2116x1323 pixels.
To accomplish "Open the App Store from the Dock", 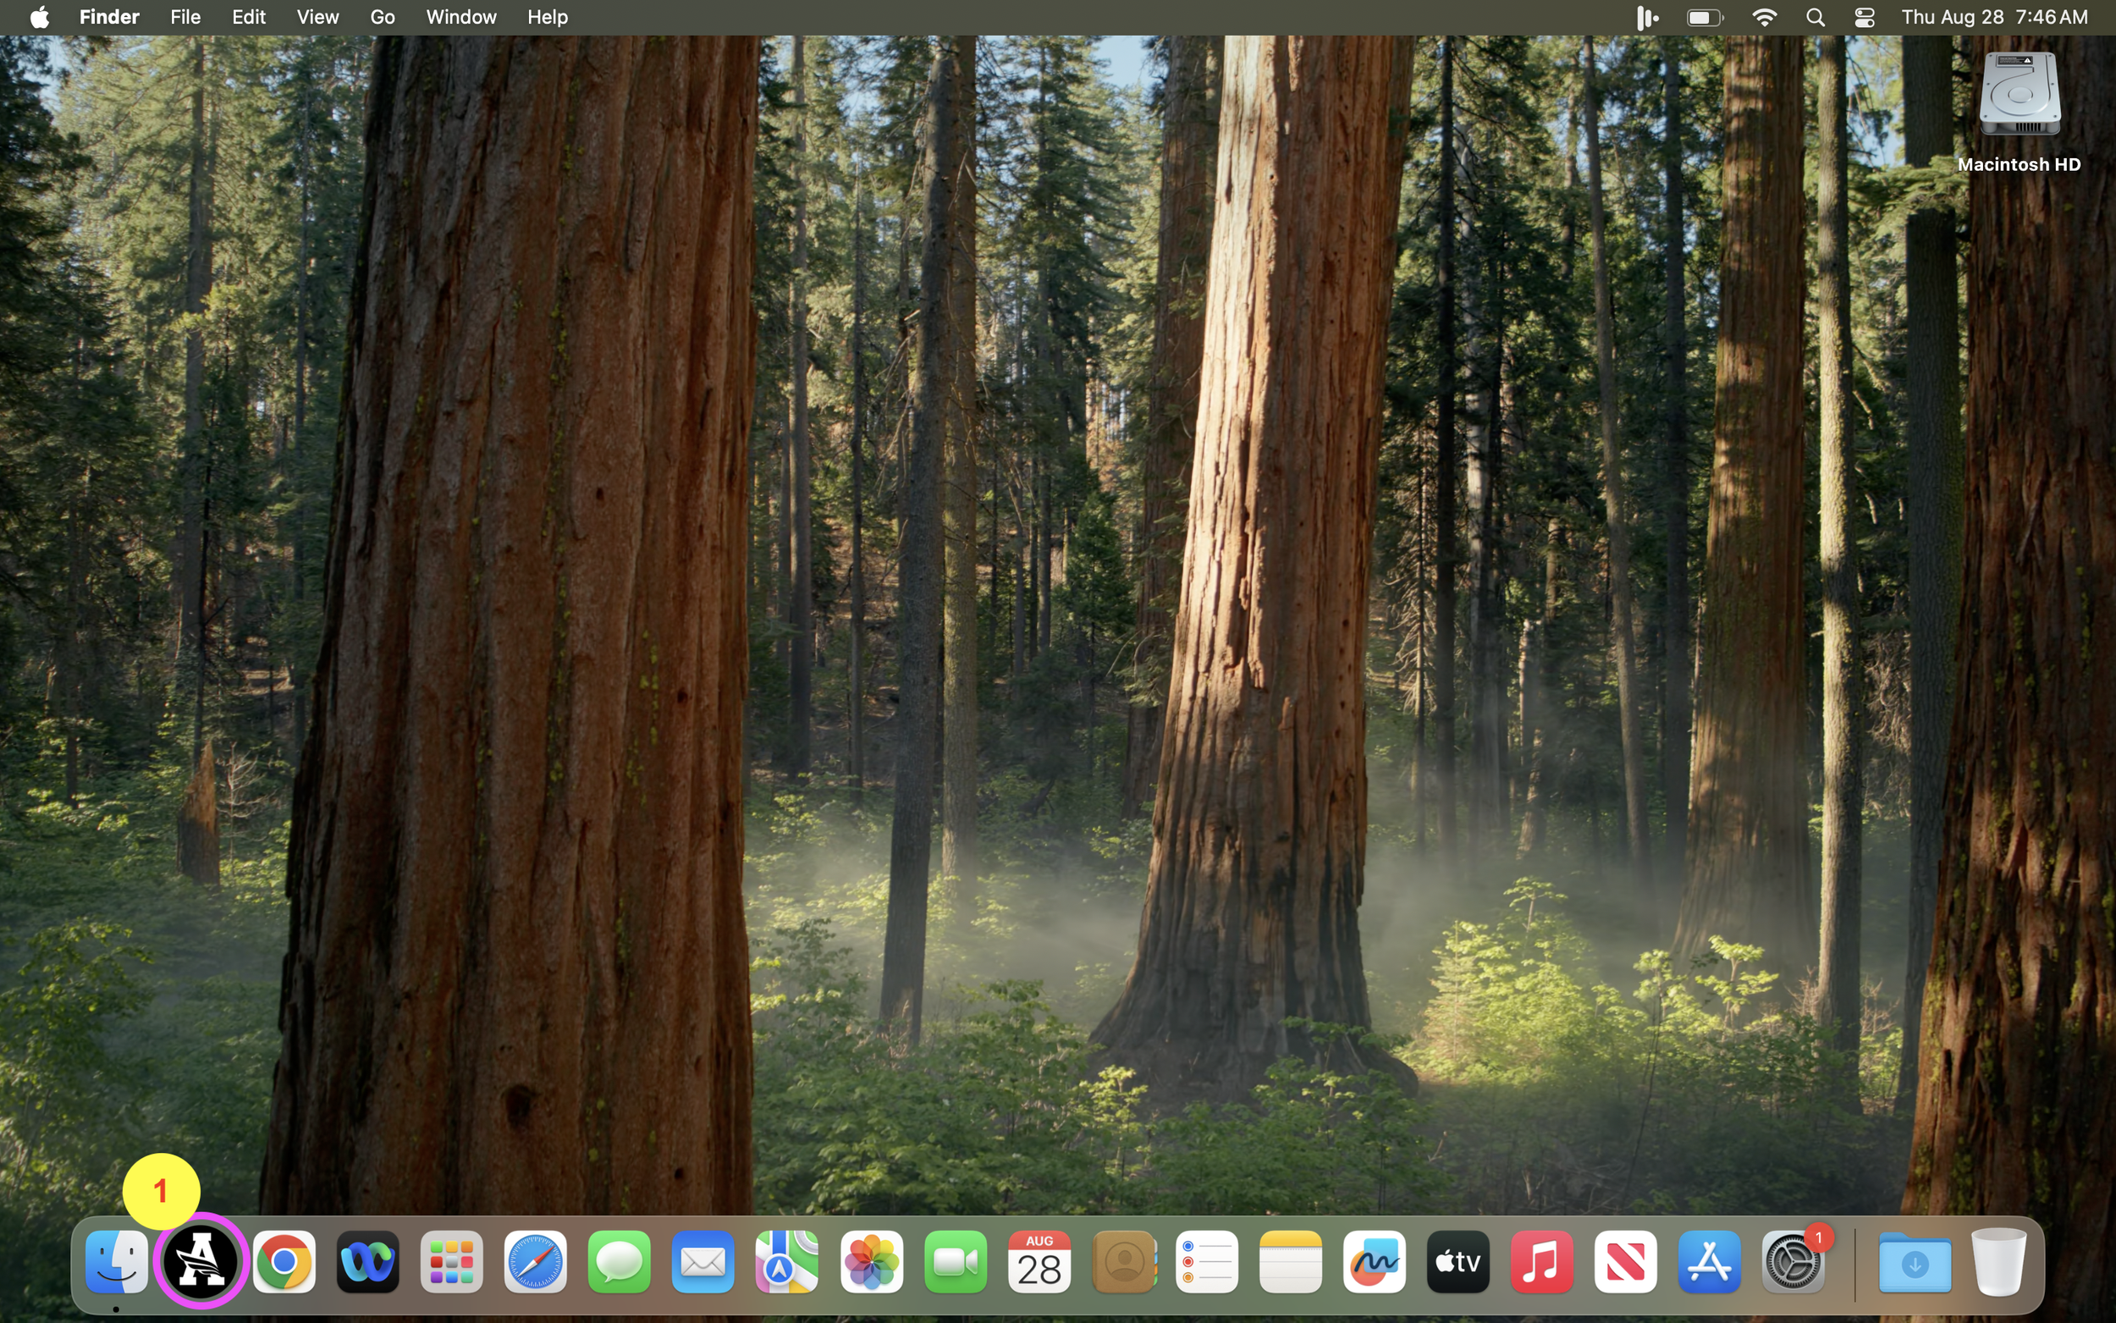I will (x=1709, y=1262).
